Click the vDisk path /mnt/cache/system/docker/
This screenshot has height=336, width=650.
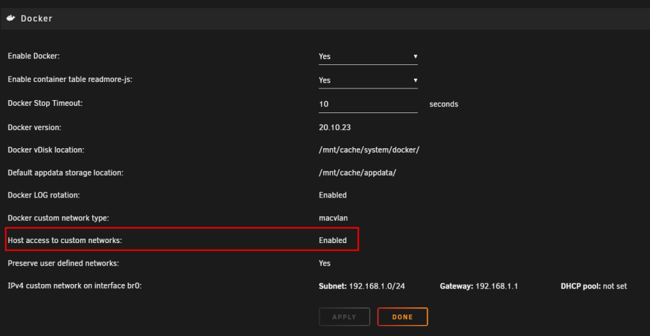tap(369, 150)
